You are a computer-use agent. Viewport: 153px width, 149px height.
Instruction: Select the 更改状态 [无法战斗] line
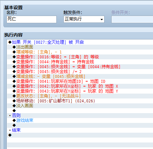80,96
